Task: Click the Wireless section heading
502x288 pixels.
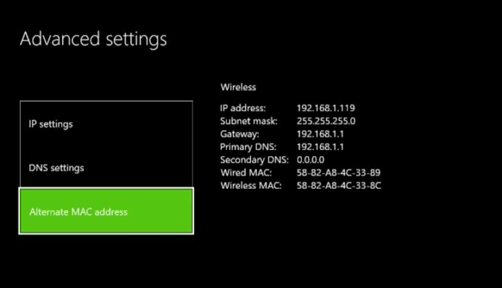Action: [238, 87]
